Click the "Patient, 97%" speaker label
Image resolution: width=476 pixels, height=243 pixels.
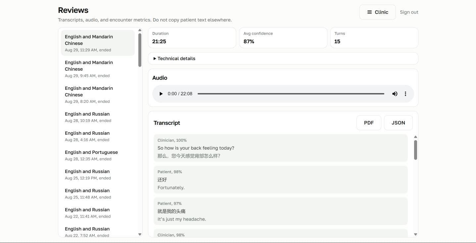(169, 203)
